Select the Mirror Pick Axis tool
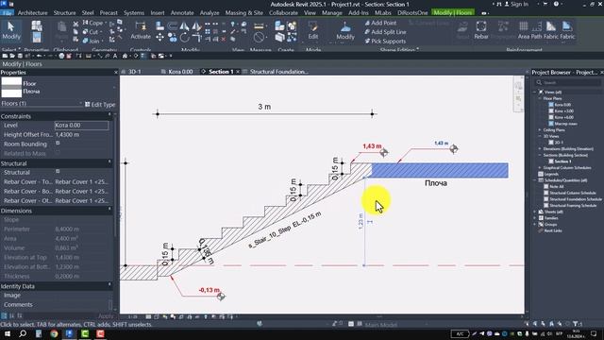Screen dimensions: 604x340 pos(185,25)
